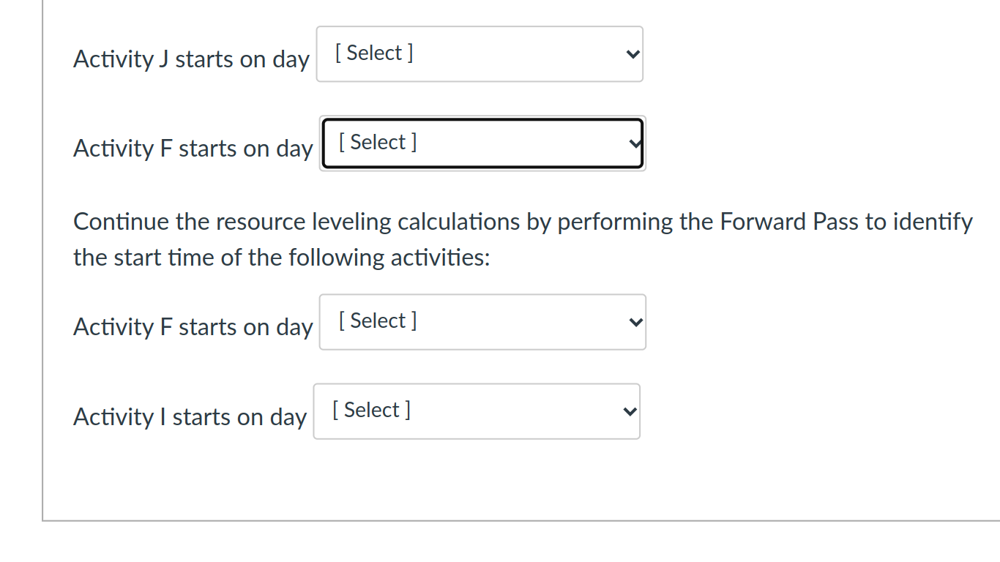The height and width of the screenshot is (562, 1000).
Task: Click the [ Select ] text for Activity I
Action: 371,409
